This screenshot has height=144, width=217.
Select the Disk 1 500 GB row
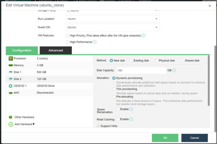[50, 72]
